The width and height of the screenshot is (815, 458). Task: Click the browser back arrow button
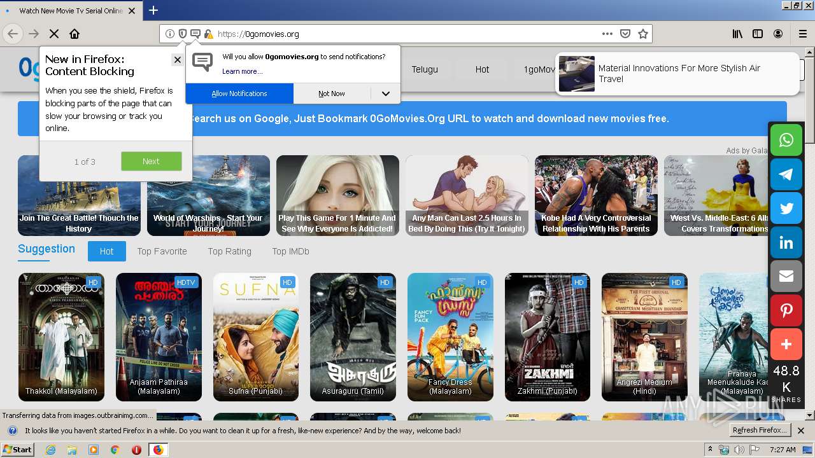tap(13, 34)
